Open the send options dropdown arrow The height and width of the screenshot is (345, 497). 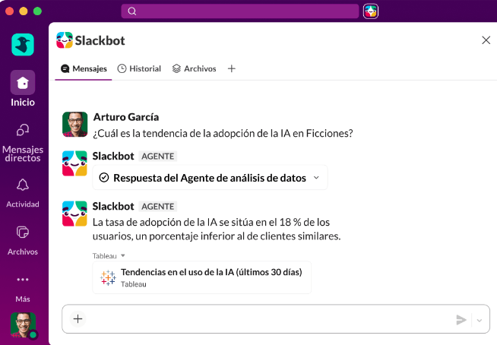tap(480, 320)
